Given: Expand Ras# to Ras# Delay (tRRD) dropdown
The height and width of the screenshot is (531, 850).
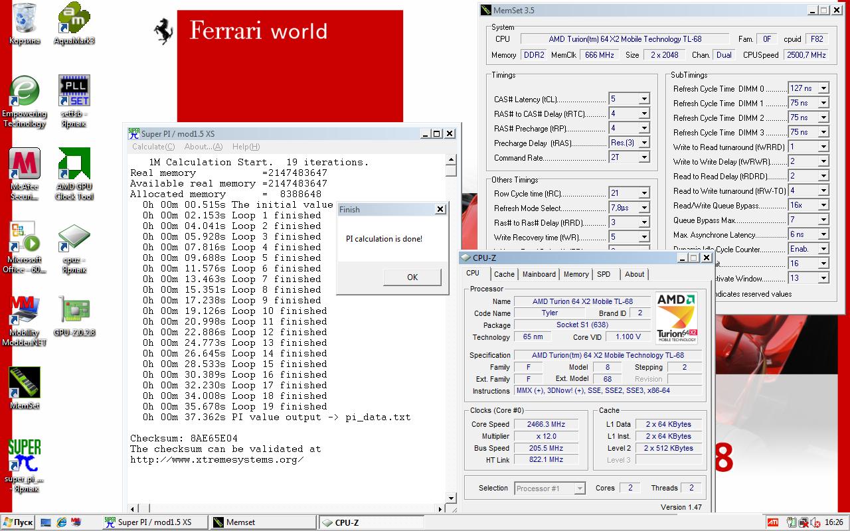Looking at the screenshot, I should click(x=643, y=222).
